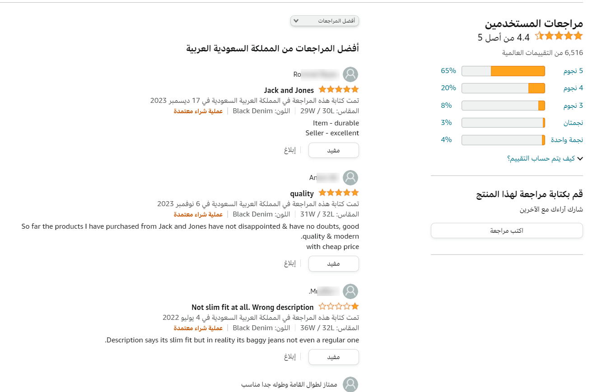
Task: Click the overall 4.4 star rating icons
Action: (x=559, y=36)
